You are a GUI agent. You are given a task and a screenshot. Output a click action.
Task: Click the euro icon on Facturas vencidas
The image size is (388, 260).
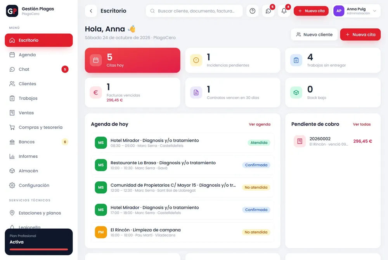[96, 93]
